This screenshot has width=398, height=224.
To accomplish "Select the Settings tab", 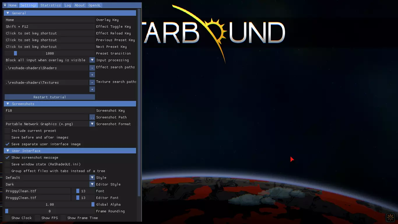I will point(29,5).
